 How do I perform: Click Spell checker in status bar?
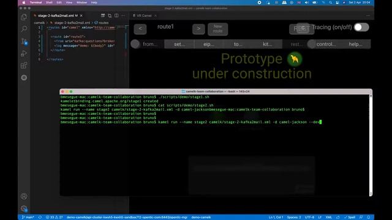[x=350, y=218]
